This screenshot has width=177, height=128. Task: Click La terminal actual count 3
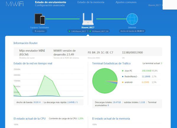(161, 63)
